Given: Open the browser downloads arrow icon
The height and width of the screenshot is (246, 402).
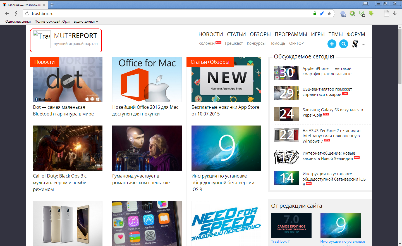Looking at the screenshot, I should pos(395,13).
